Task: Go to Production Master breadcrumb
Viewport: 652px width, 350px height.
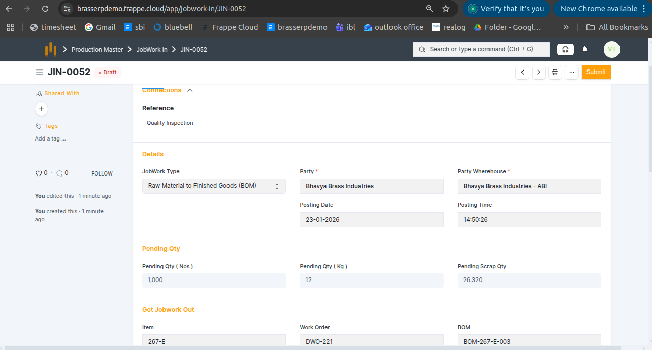Action: (97, 49)
